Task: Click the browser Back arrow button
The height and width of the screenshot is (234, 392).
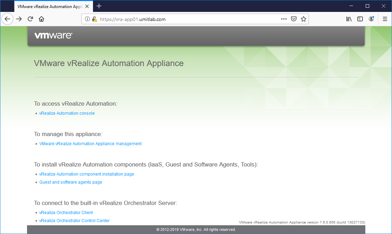Action: pos(7,19)
